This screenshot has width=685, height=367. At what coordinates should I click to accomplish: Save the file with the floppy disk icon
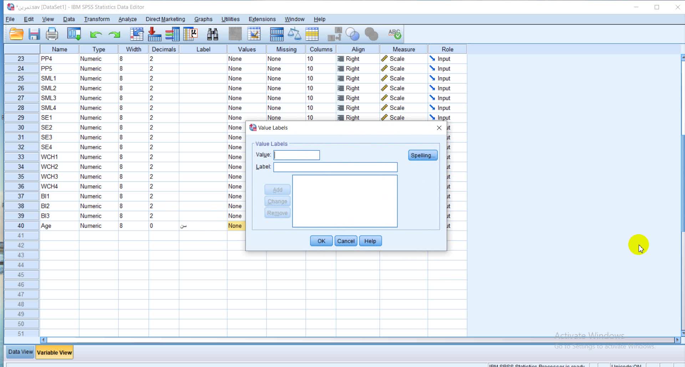(34, 34)
